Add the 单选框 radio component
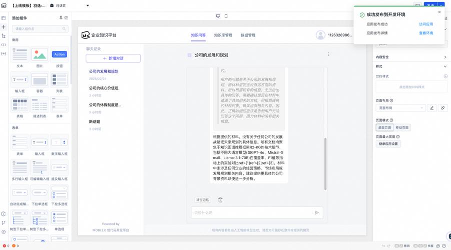Image resolution: width=451 pixels, height=250 pixels. click(x=60, y=220)
